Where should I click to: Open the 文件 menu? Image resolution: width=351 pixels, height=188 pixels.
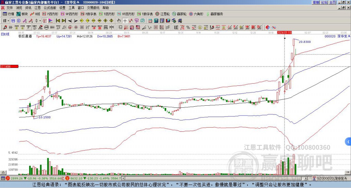coord(10,8)
